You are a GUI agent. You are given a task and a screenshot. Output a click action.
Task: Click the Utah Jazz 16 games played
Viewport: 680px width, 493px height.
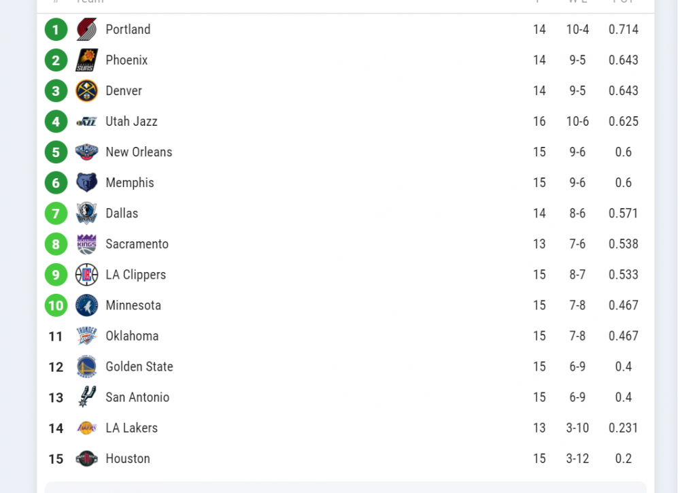pos(539,122)
